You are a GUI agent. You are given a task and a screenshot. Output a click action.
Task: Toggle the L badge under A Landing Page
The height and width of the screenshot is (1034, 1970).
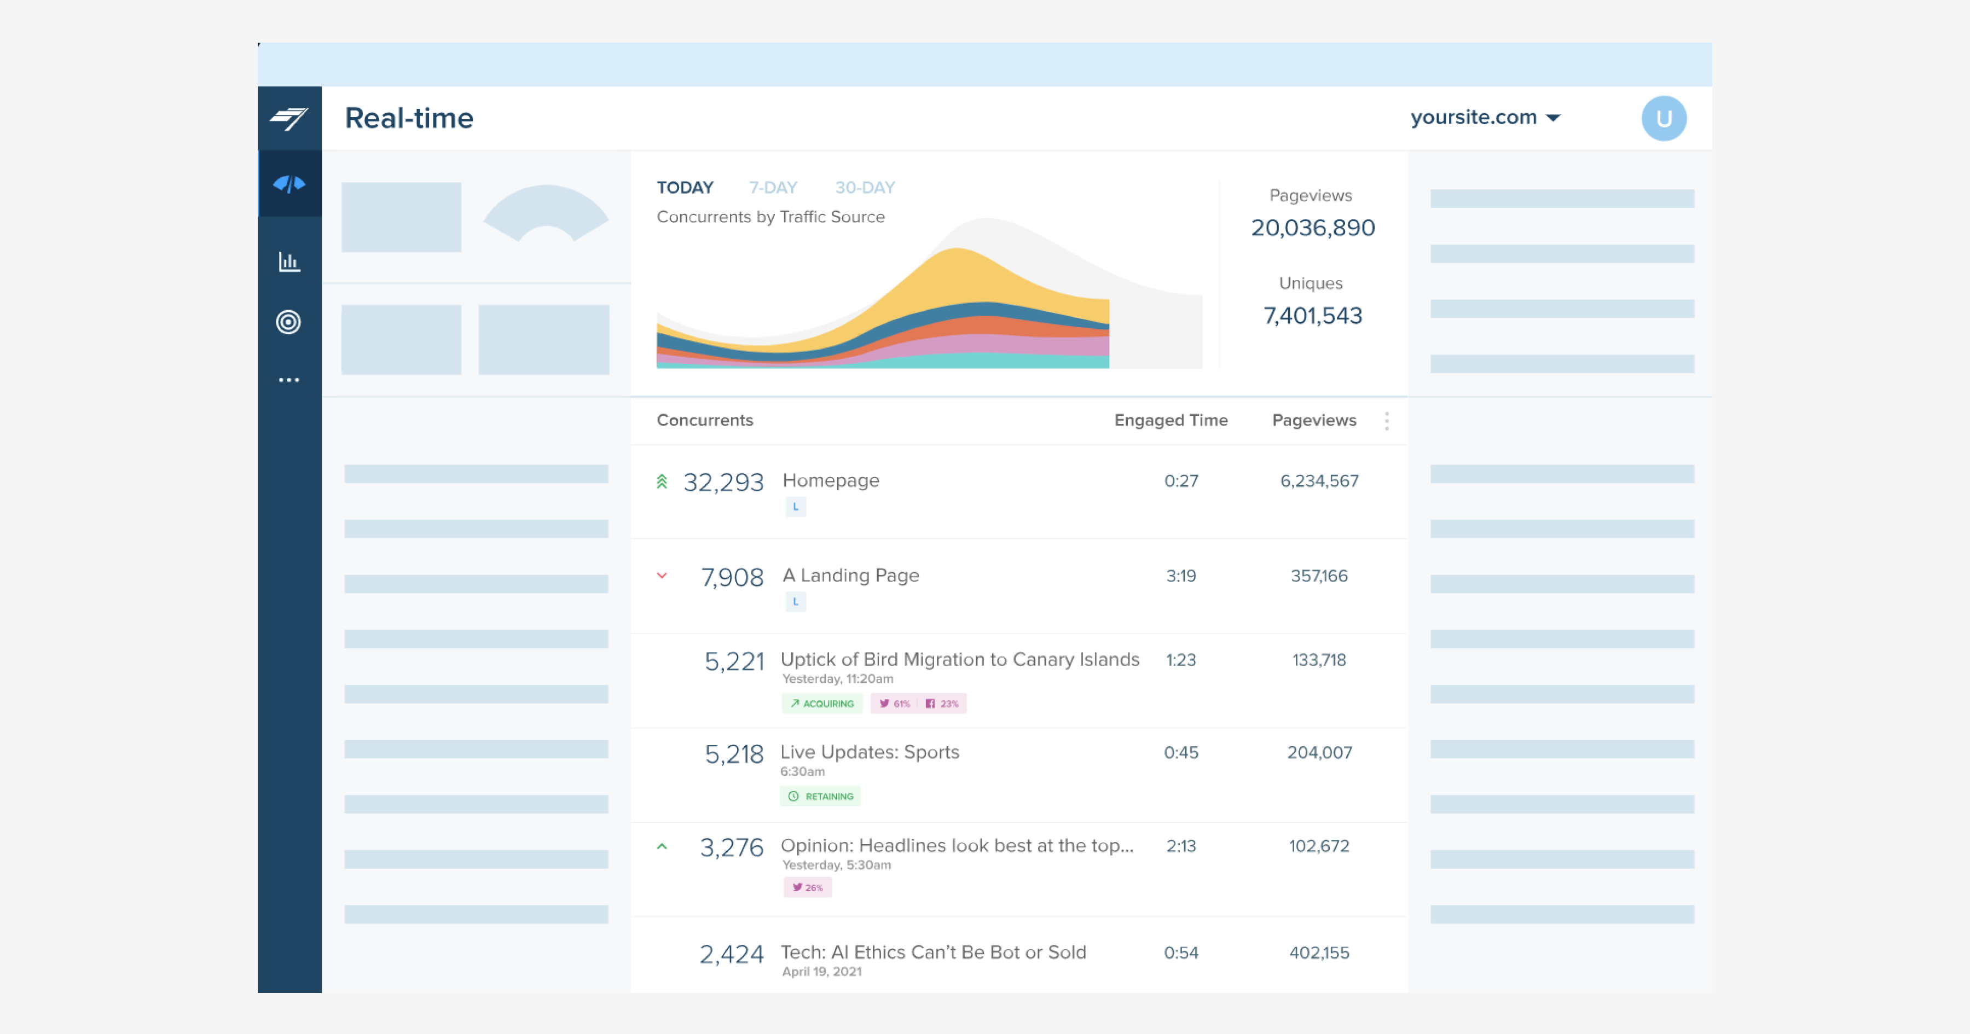pos(795,601)
